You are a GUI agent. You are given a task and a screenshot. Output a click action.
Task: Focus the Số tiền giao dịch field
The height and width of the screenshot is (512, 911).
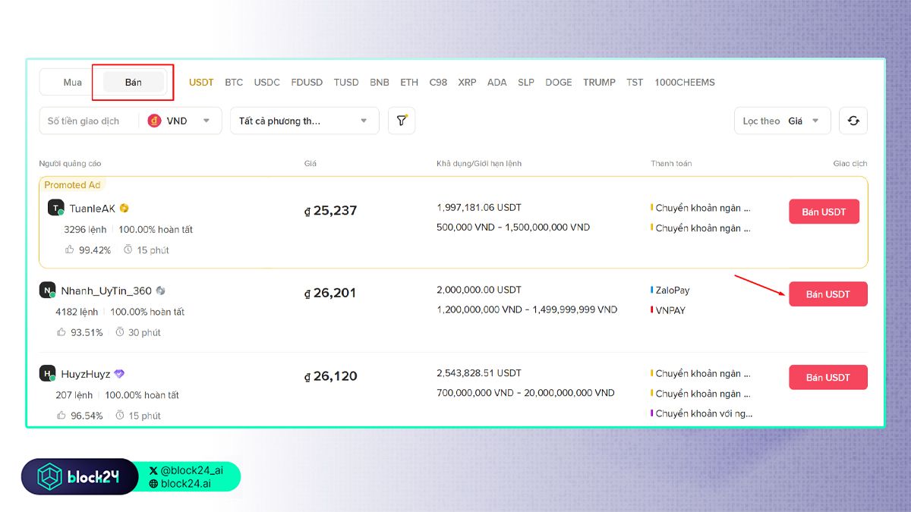coord(90,121)
